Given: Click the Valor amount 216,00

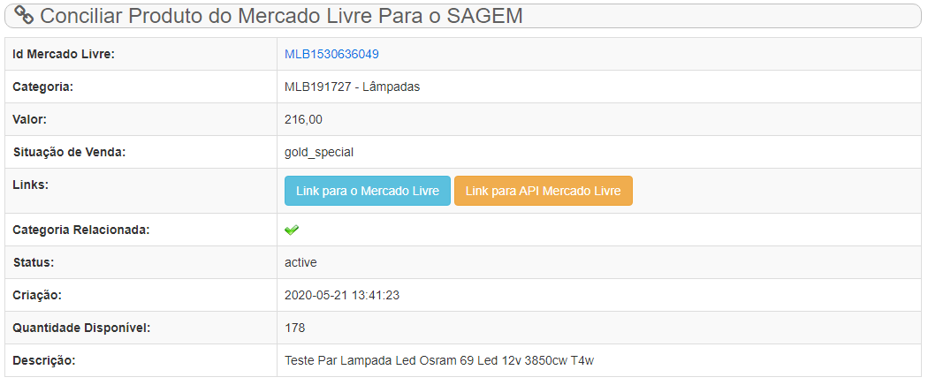Looking at the screenshot, I should [x=304, y=119].
